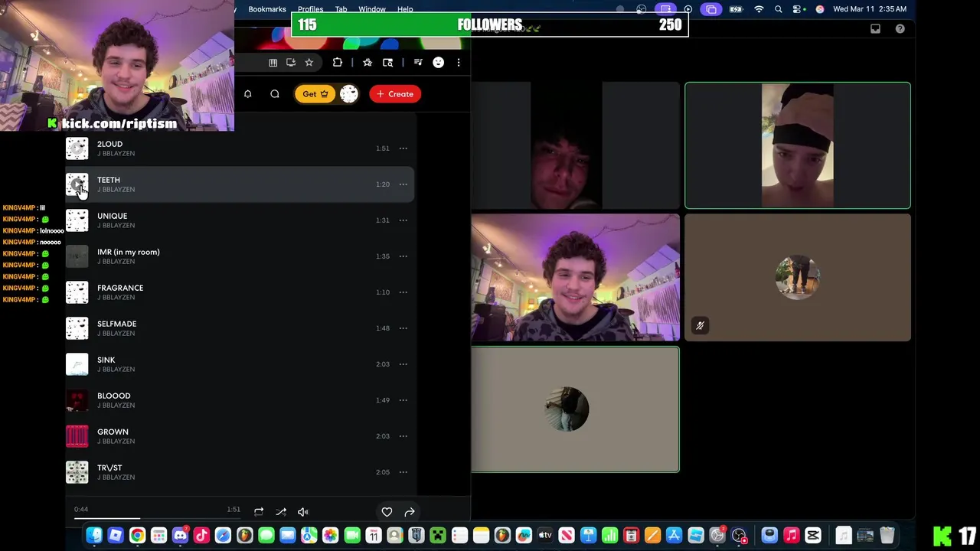
Task: Open more options for SINK track
Action: pyautogui.click(x=403, y=364)
